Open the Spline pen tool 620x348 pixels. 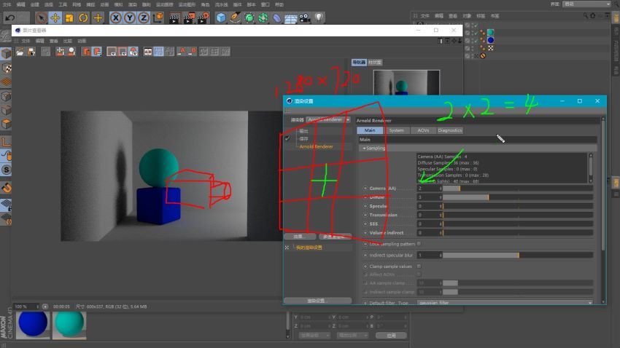pyautogui.click(x=236, y=17)
